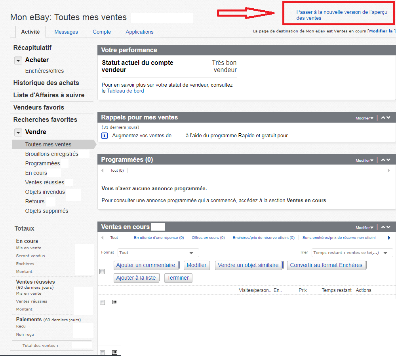Open the Format dropdown showing Tout

[158, 252]
